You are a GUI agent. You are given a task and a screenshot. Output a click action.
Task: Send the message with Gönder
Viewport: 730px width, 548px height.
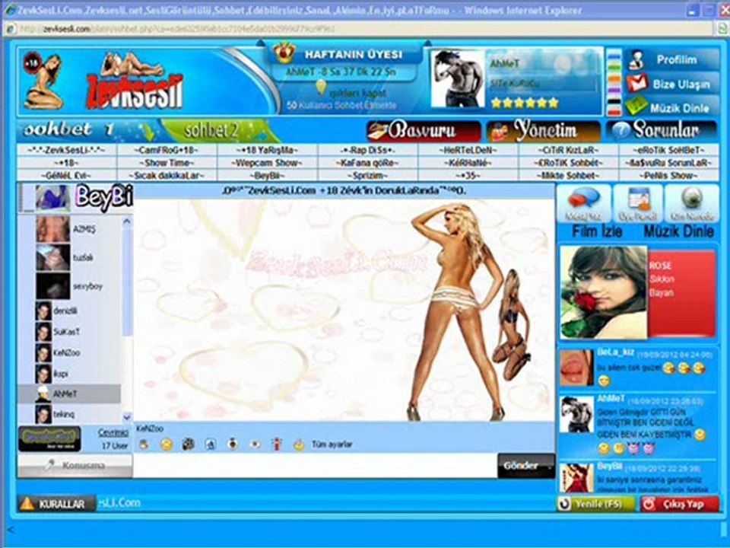click(x=526, y=466)
